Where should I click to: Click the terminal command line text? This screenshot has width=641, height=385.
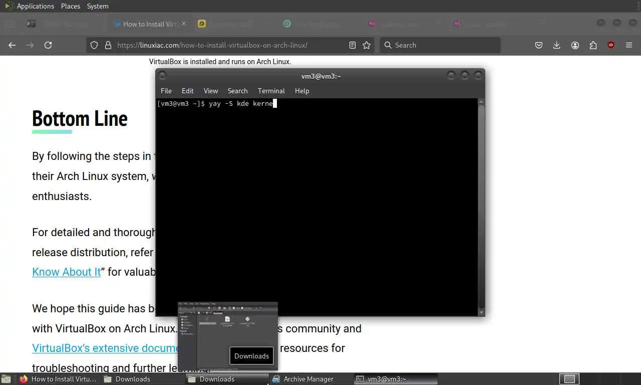pos(217,104)
